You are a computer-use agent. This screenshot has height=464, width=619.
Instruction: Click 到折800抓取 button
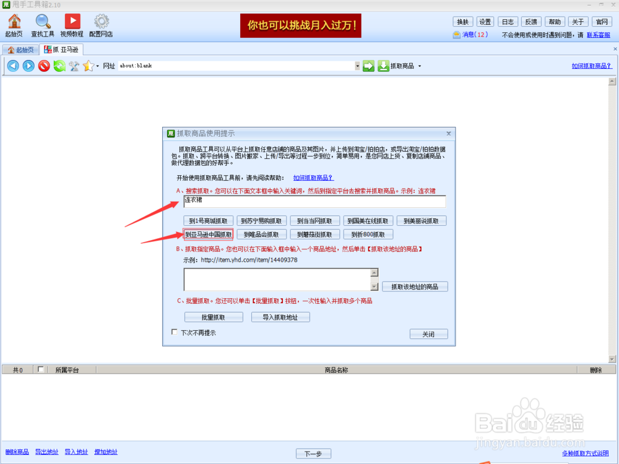click(368, 234)
